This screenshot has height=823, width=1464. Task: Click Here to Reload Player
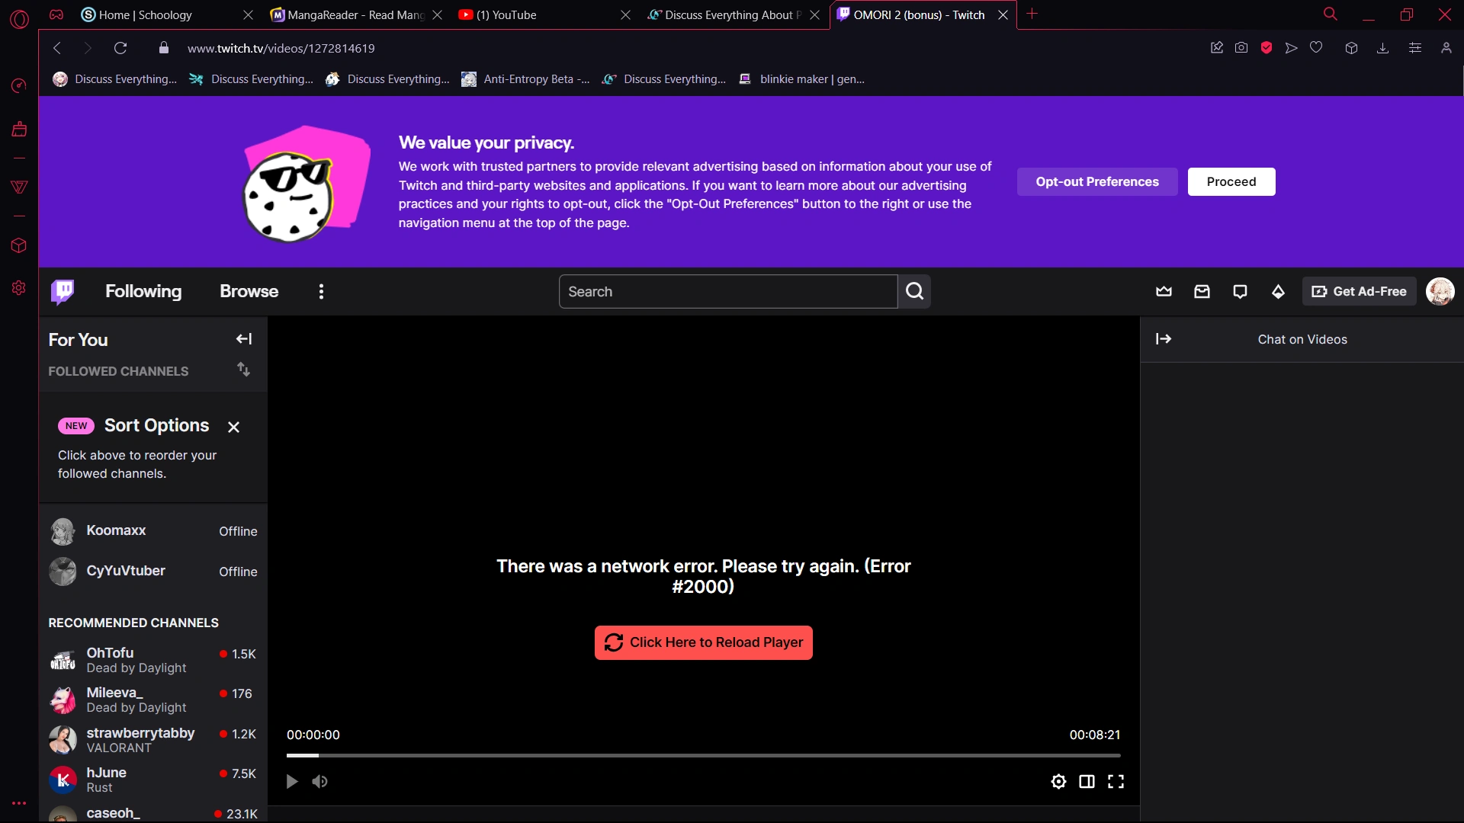tap(703, 642)
